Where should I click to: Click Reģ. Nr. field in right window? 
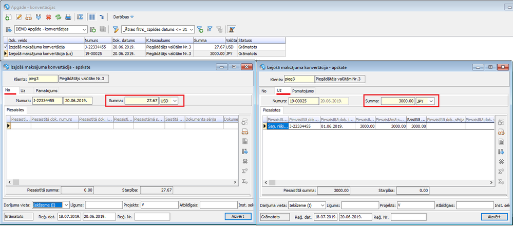[408, 217]
